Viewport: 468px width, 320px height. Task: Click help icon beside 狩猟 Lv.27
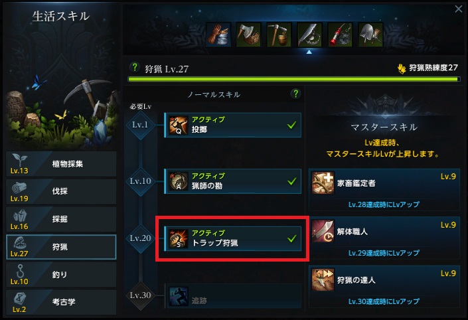(135, 67)
